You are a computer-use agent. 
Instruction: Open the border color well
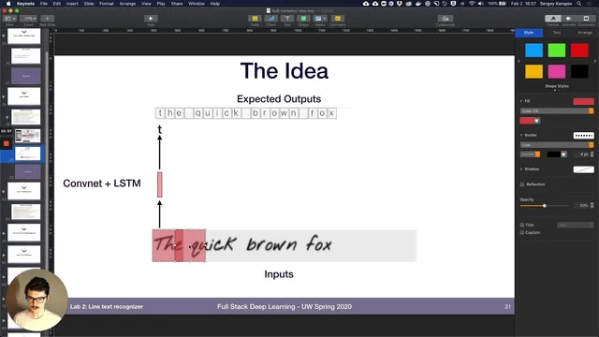click(x=557, y=154)
